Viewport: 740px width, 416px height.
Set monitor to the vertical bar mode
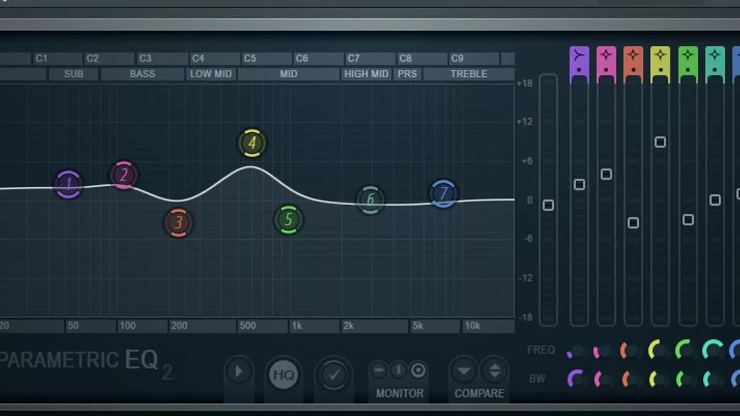click(x=398, y=370)
